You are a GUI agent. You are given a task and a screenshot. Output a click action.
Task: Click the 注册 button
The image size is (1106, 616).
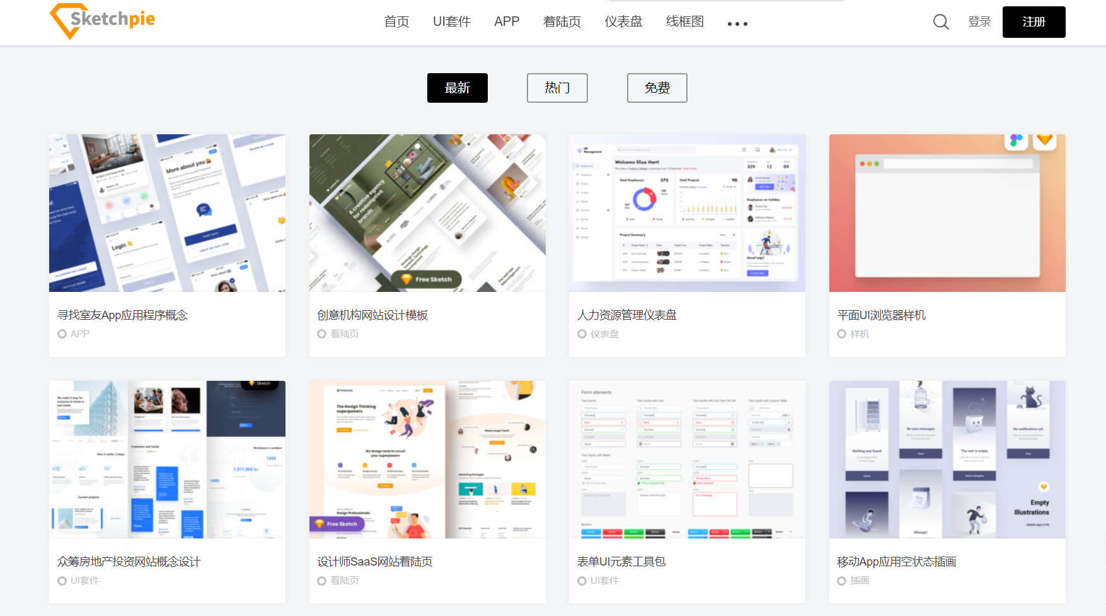coord(1034,22)
